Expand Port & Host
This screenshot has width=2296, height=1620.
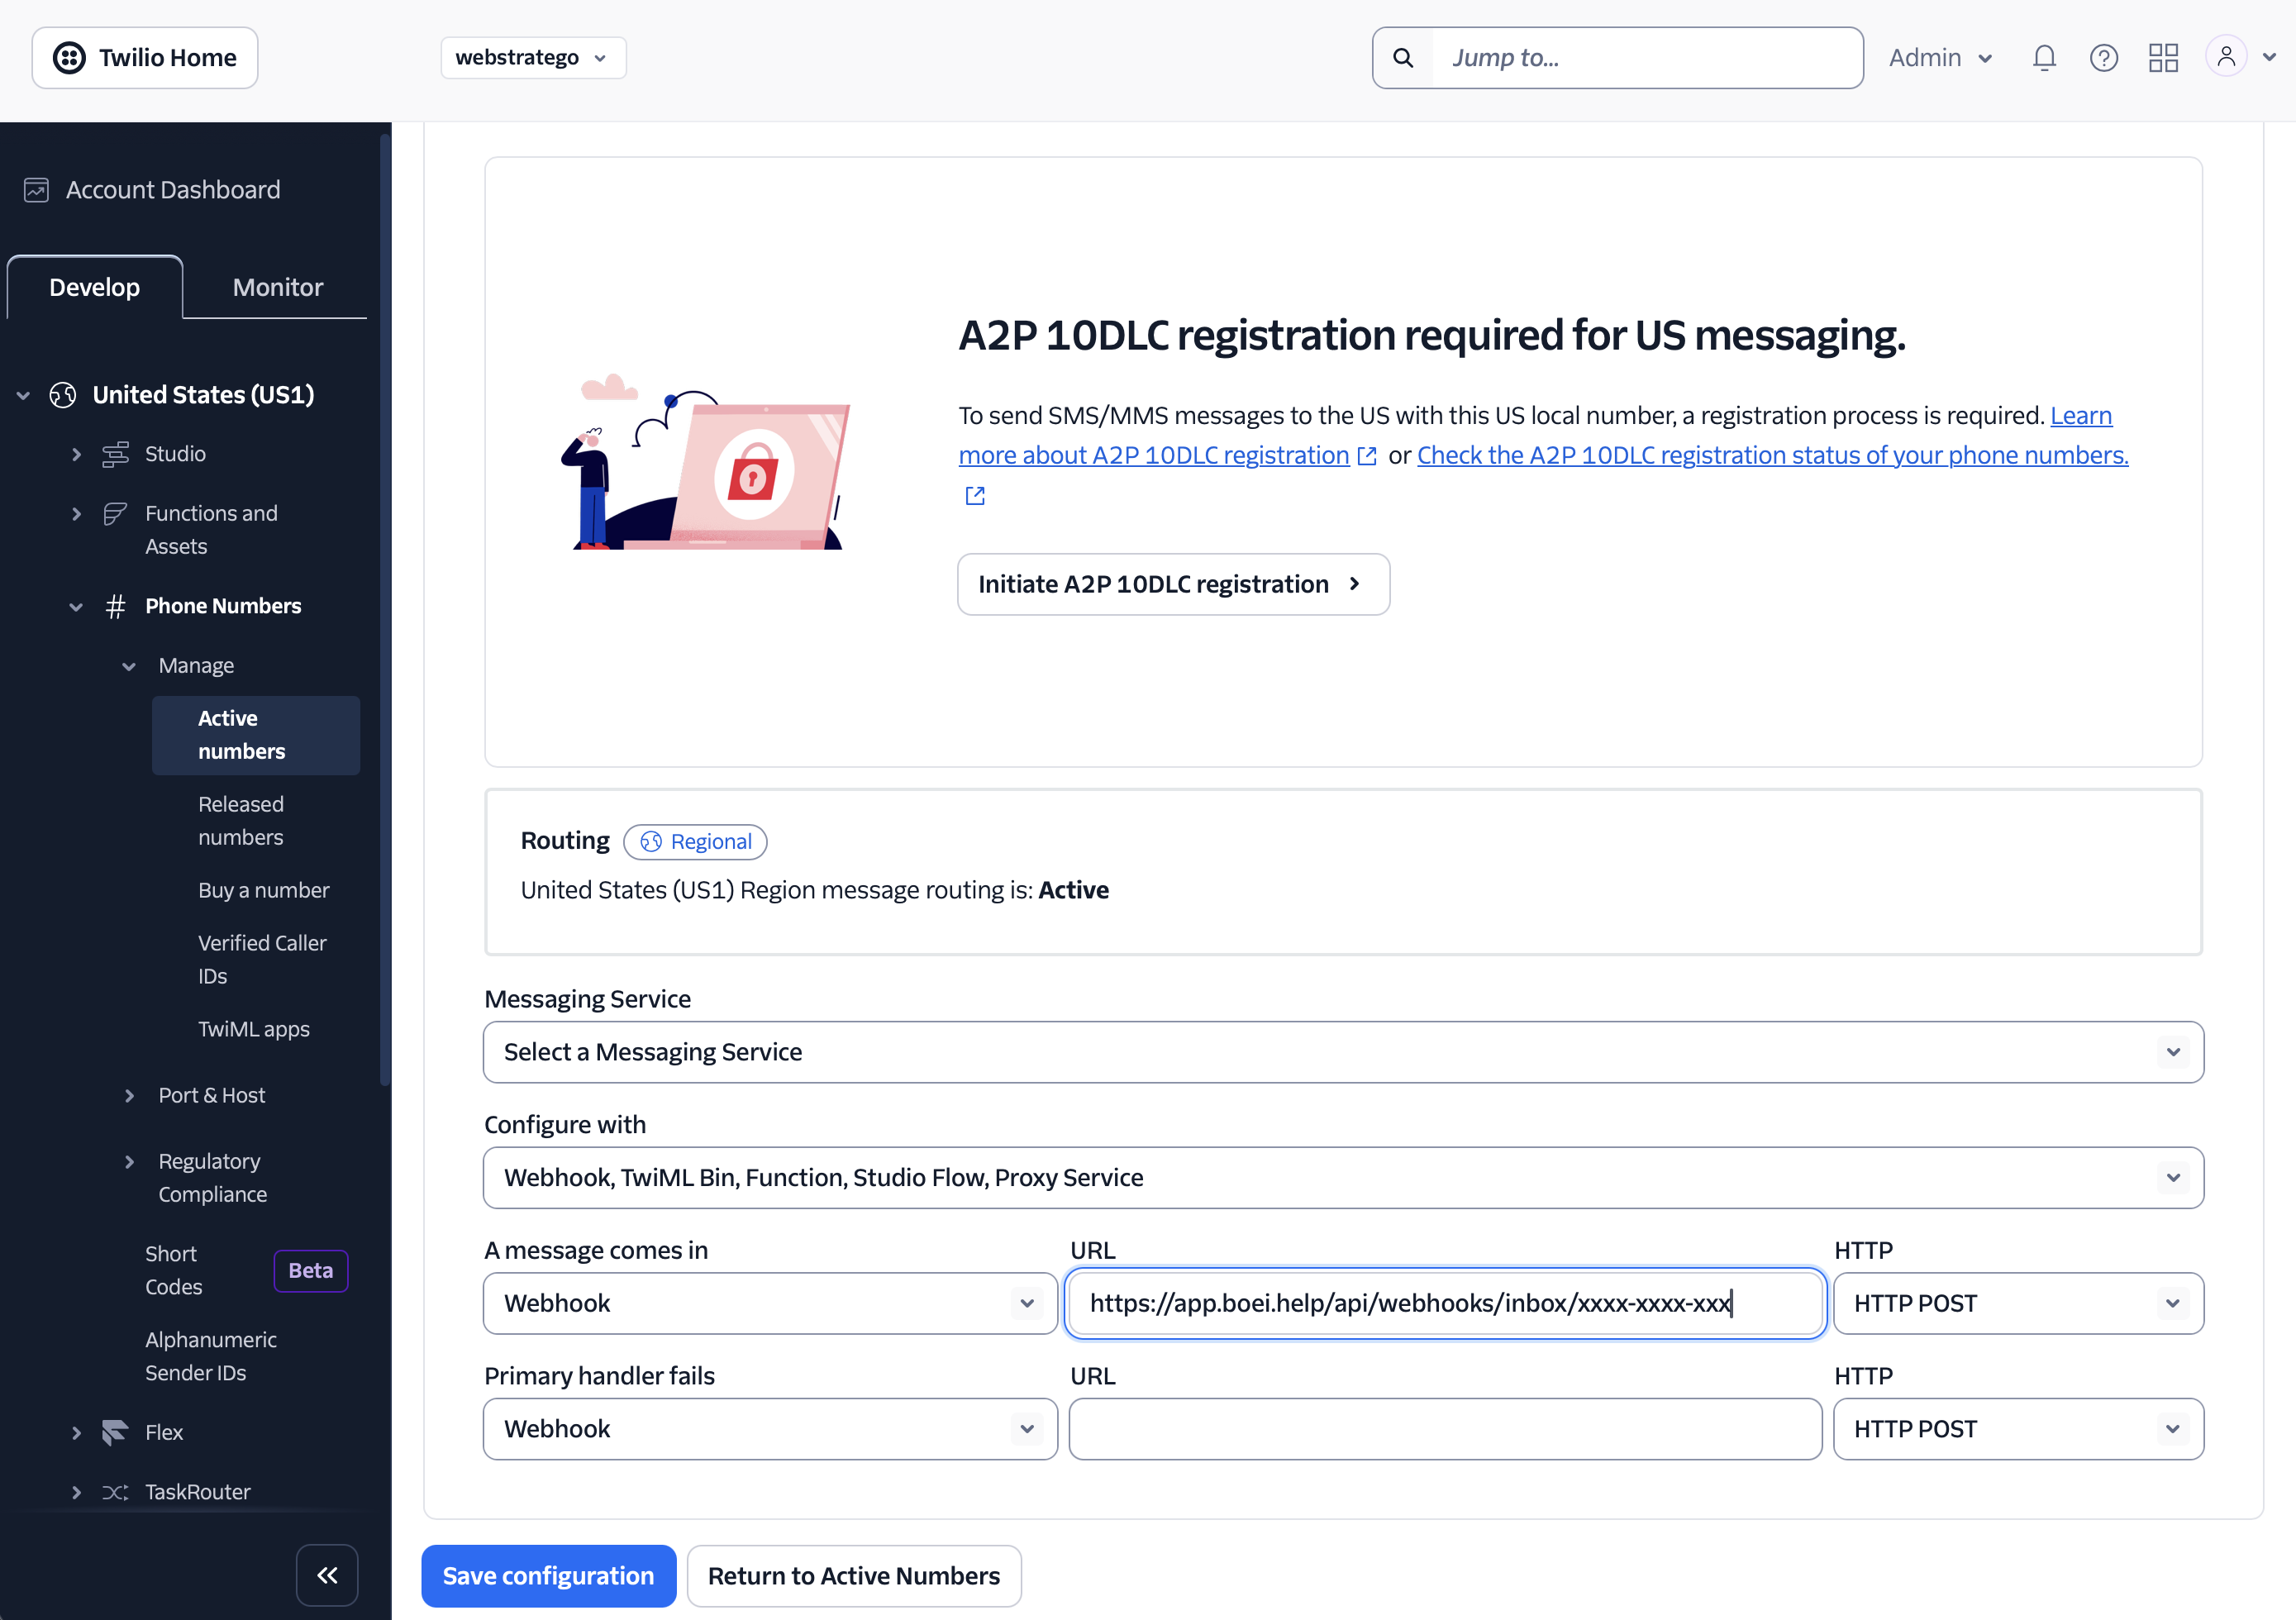coord(129,1096)
